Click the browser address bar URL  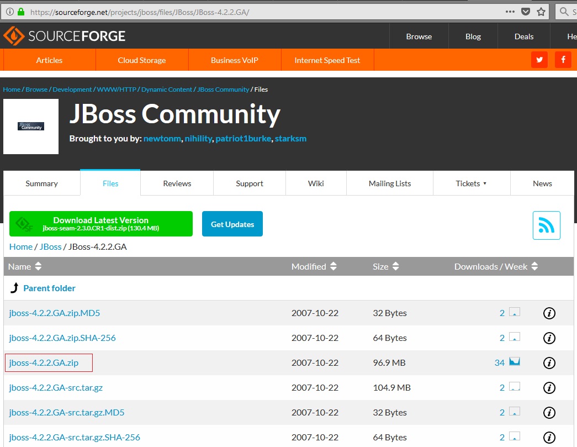[x=140, y=12]
